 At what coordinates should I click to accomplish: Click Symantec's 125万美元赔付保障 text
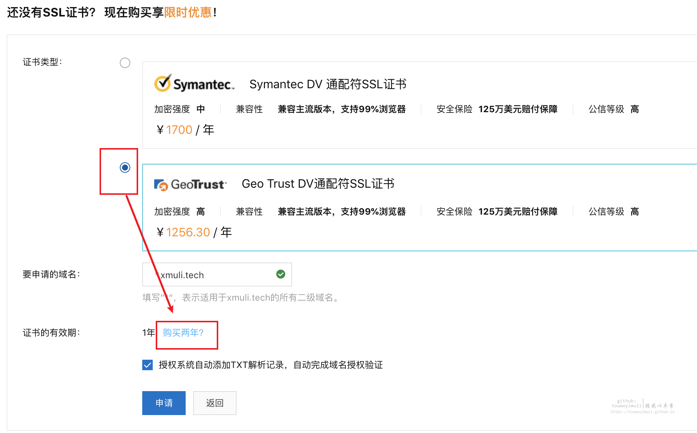click(x=518, y=109)
